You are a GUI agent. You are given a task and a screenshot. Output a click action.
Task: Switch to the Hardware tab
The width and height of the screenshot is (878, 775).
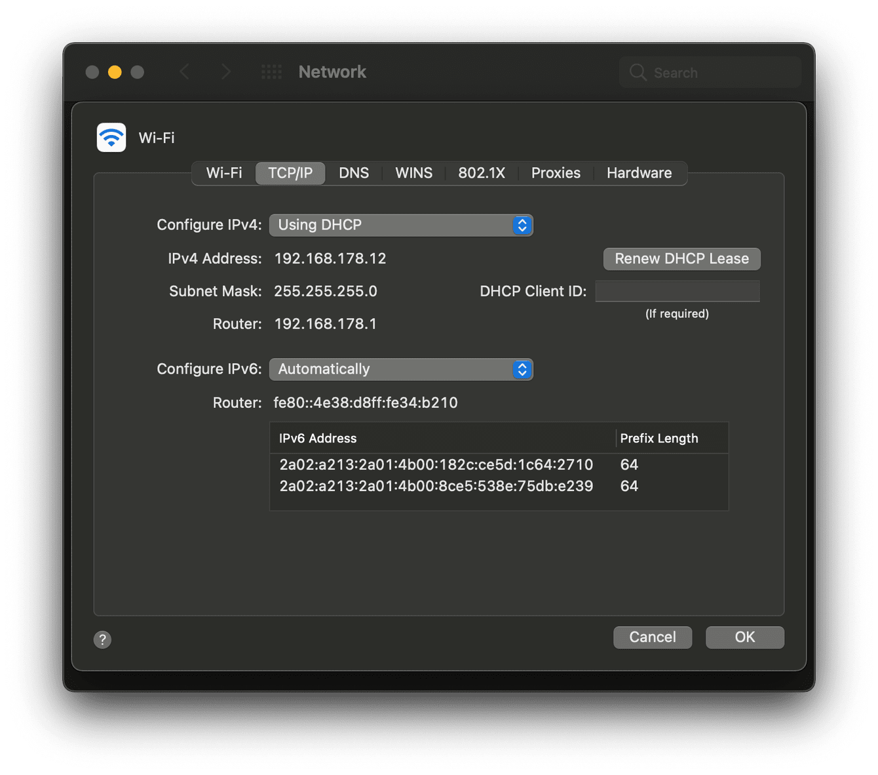(639, 172)
